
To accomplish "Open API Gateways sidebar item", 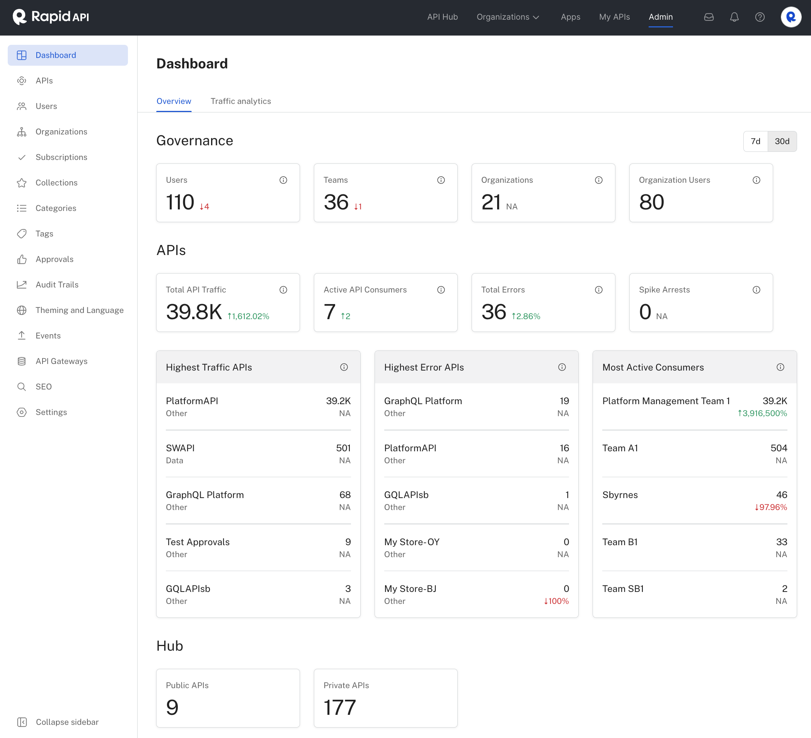I will coord(61,361).
